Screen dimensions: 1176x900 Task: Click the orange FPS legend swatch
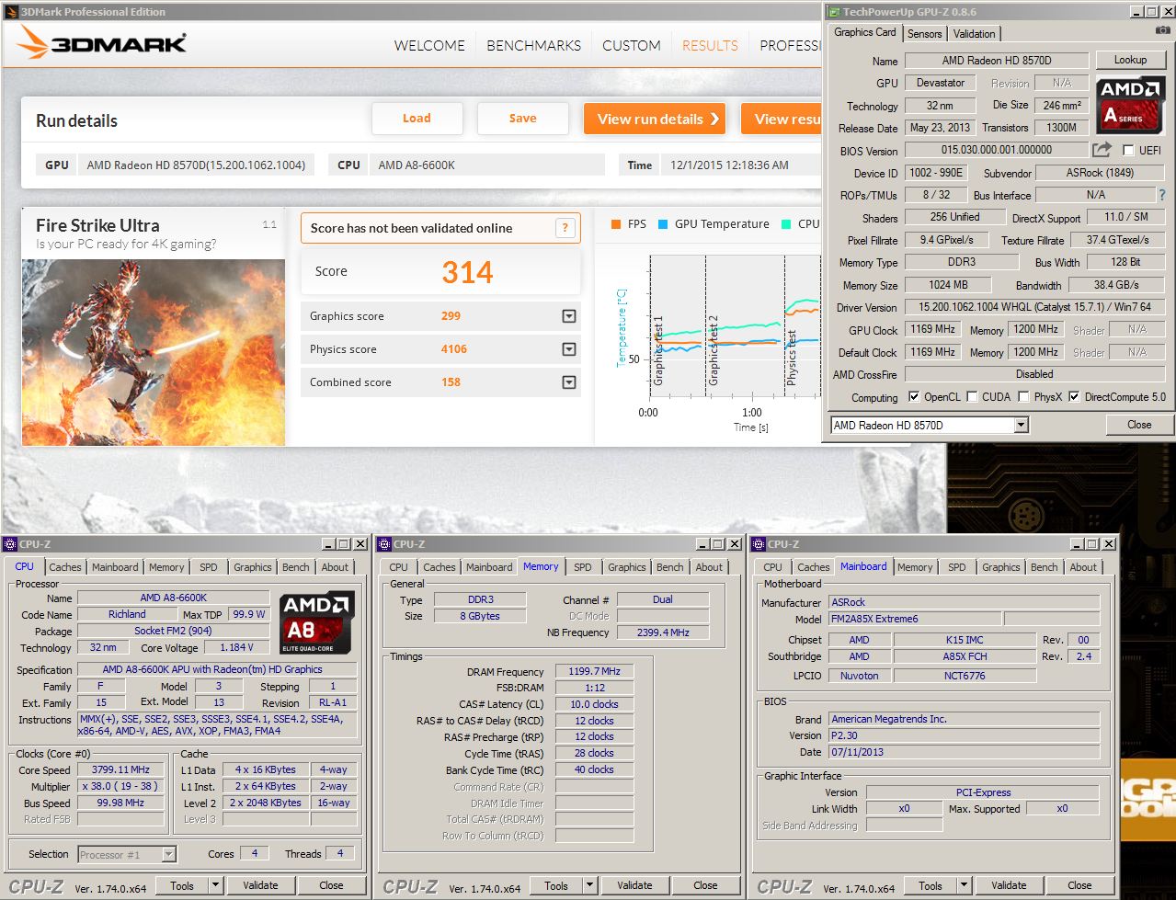click(x=616, y=224)
